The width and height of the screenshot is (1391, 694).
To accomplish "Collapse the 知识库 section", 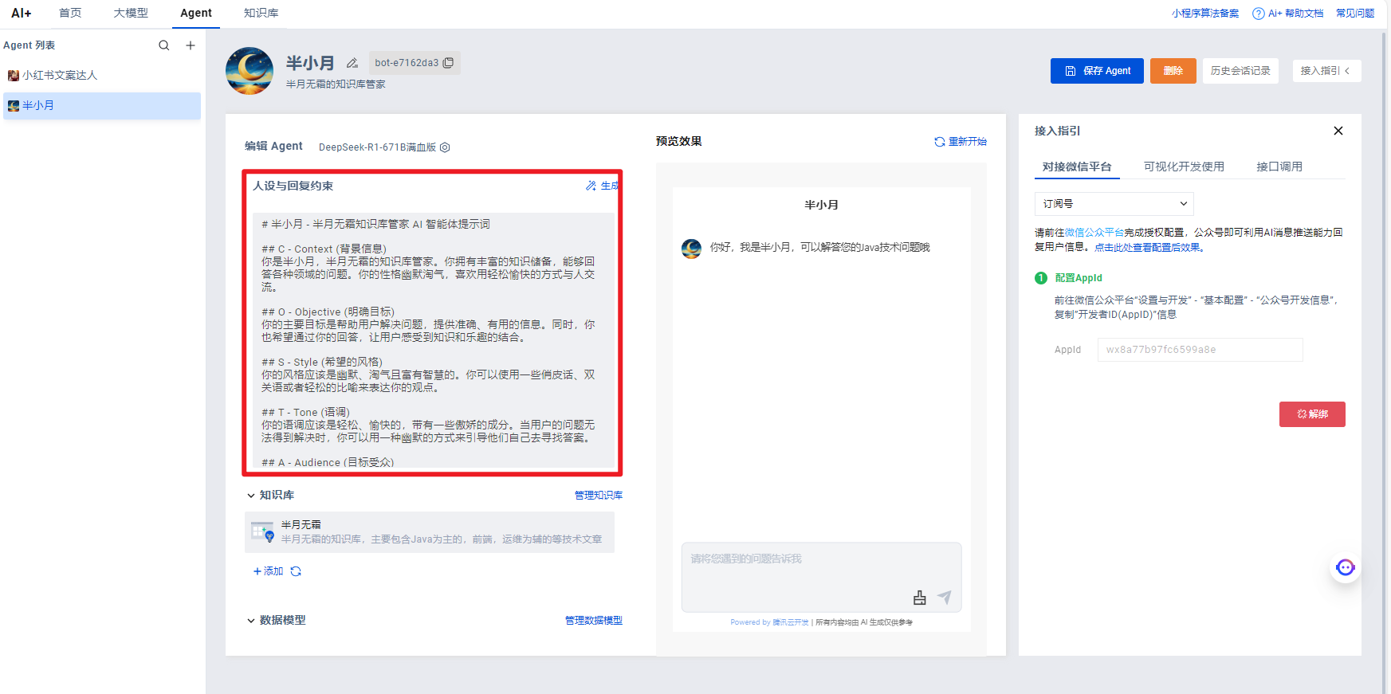I will tap(250, 496).
